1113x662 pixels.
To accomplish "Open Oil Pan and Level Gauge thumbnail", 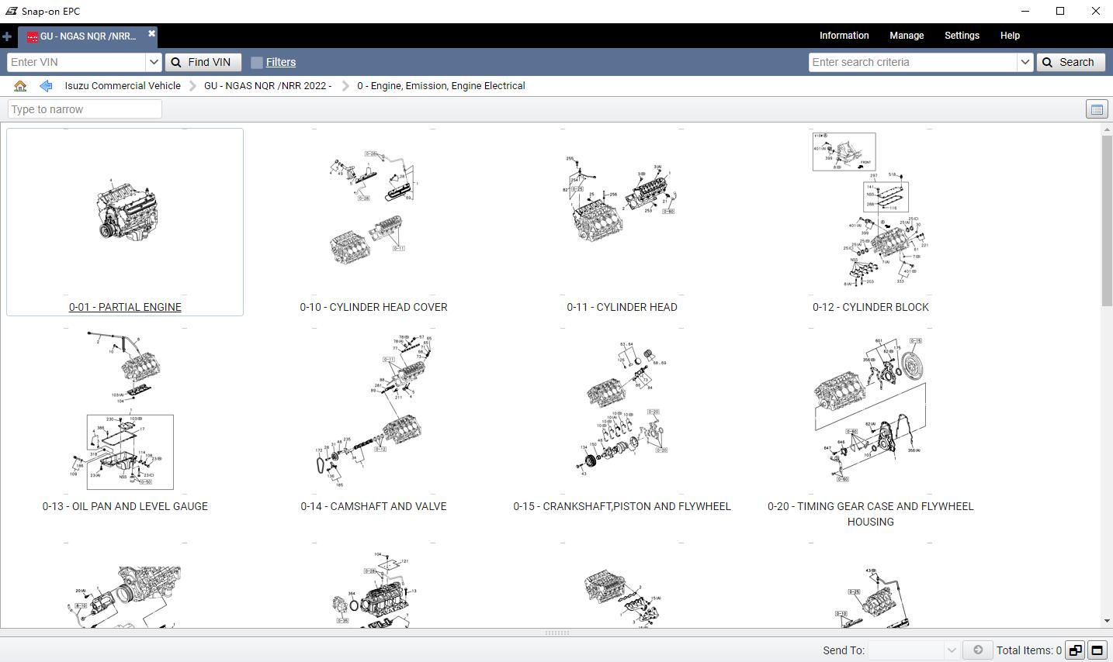I will tap(125, 411).
